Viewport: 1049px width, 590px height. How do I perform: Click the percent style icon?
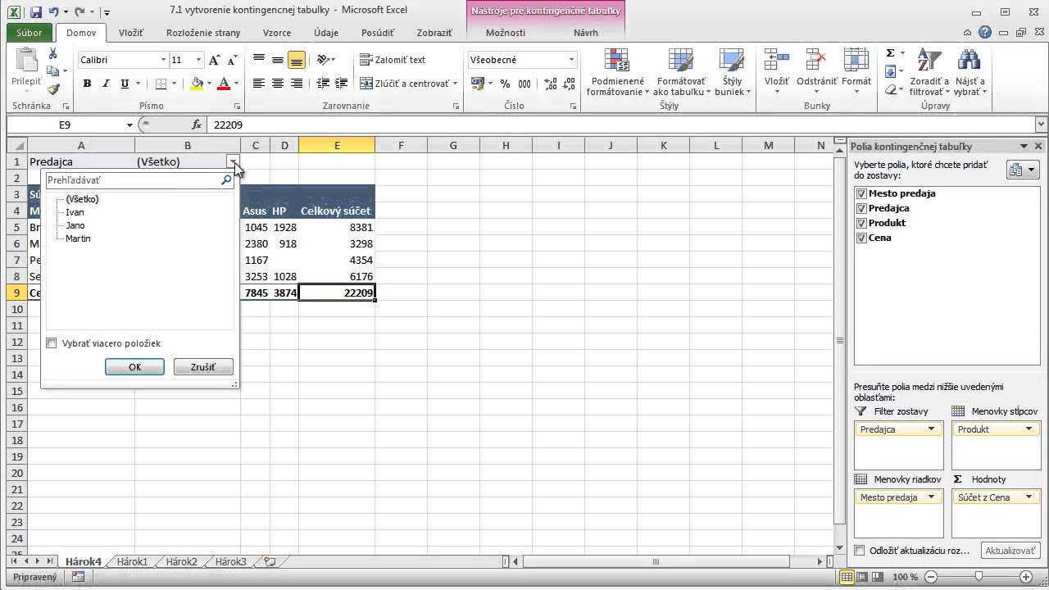pyautogui.click(x=505, y=84)
